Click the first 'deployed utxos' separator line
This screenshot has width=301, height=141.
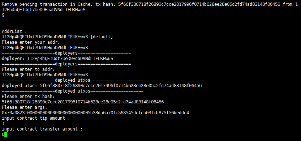[x=73, y=80]
